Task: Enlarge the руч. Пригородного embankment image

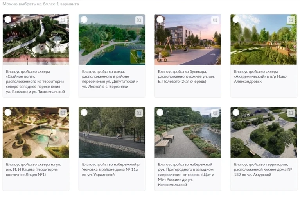Action: tap(215, 113)
